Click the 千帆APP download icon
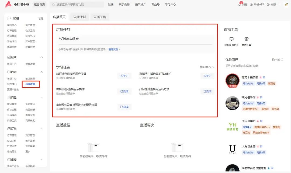 point(251,4)
